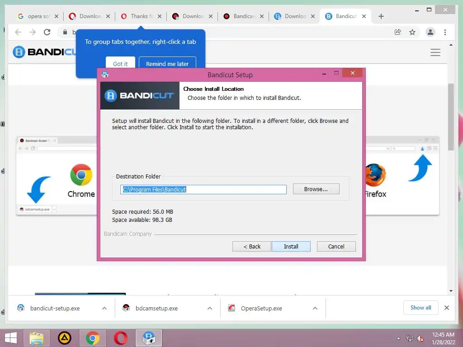
Task: Cancel the Bandicut Setup
Action: 336,246
